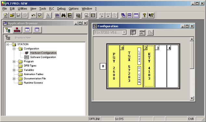The width and height of the screenshot is (206, 122).
Task: Click the binoculars find icon
Action: pos(63,15)
